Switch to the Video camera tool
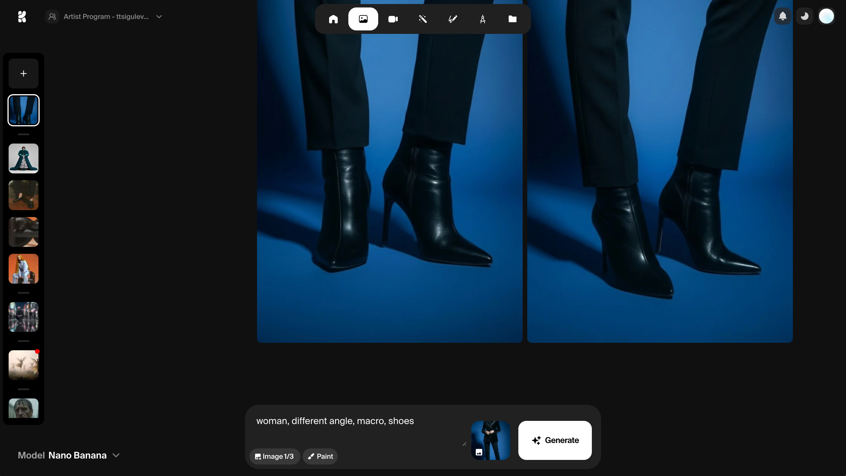846x476 pixels. pyautogui.click(x=393, y=19)
